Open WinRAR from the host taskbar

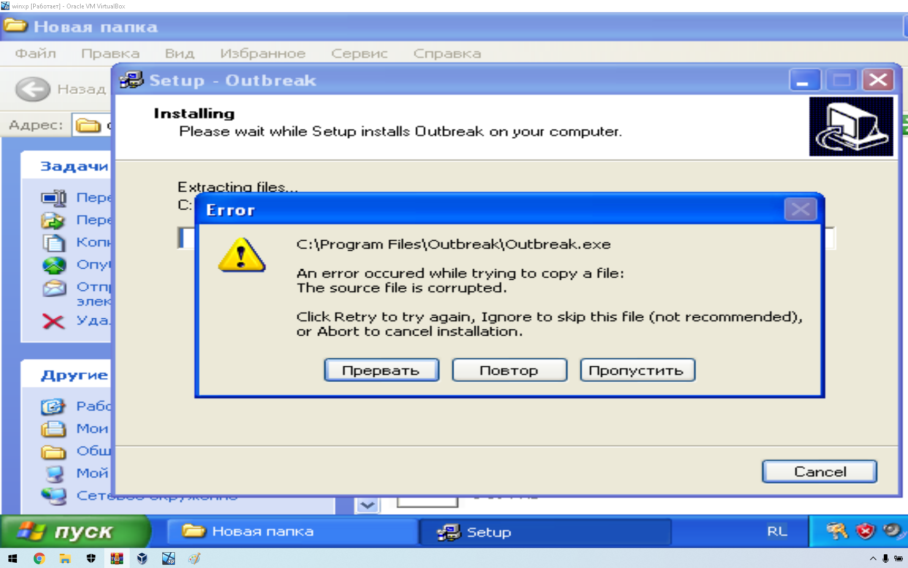click(x=116, y=559)
